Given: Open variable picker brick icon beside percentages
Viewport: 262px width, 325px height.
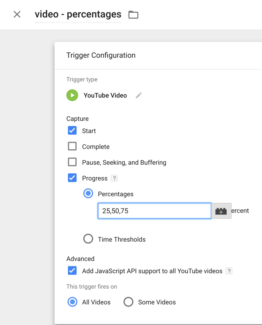Looking at the screenshot, I should pos(221,211).
